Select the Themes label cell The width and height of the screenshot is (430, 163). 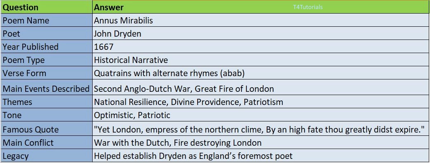click(47, 102)
